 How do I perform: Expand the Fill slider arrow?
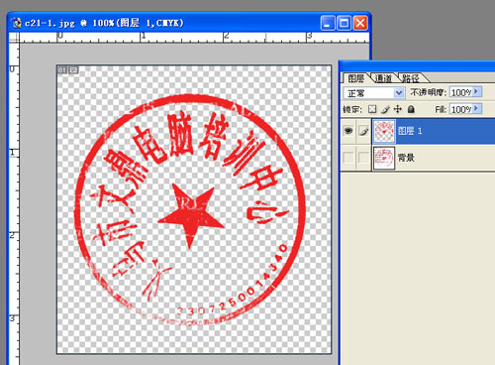coord(477,108)
